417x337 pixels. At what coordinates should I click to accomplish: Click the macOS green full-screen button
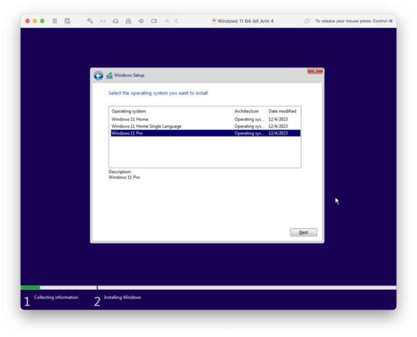point(42,21)
